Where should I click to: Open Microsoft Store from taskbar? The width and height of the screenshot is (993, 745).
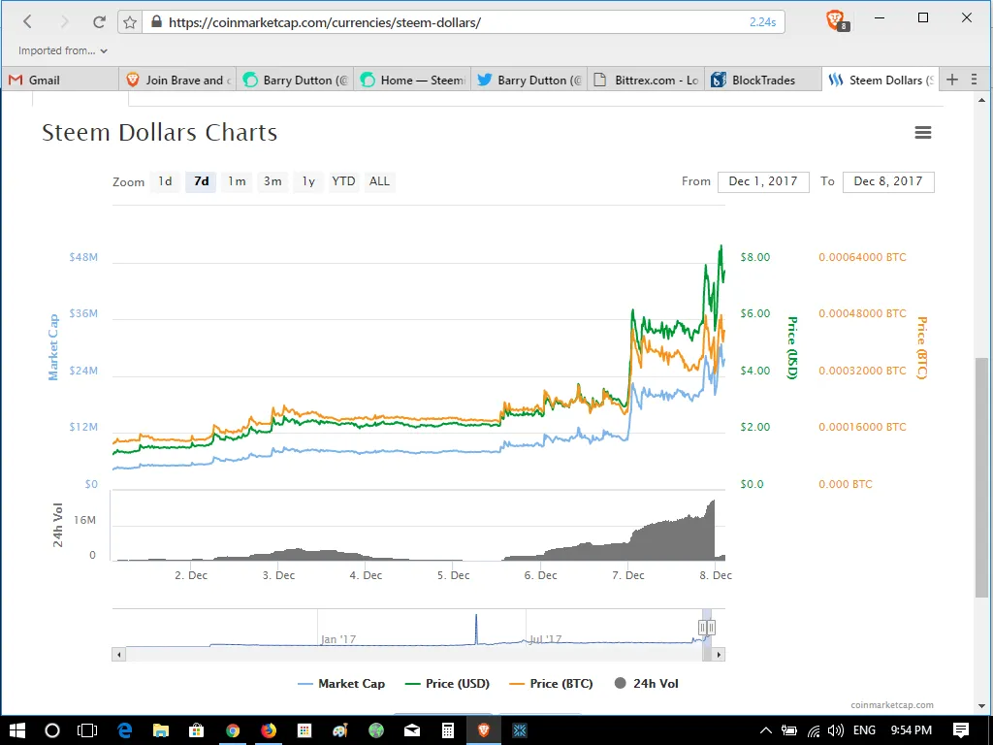(196, 730)
